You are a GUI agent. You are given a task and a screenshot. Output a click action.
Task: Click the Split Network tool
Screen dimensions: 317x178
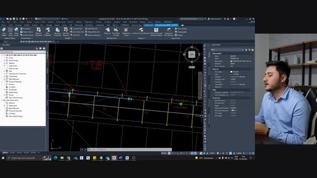[x=91, y=29]
